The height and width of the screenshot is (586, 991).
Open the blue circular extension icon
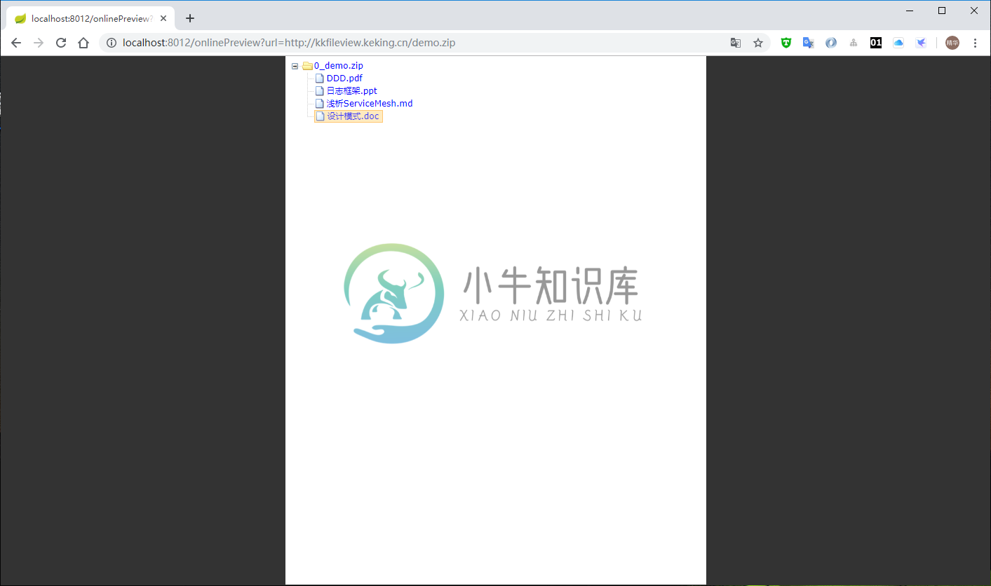click(x=831, y=43)
